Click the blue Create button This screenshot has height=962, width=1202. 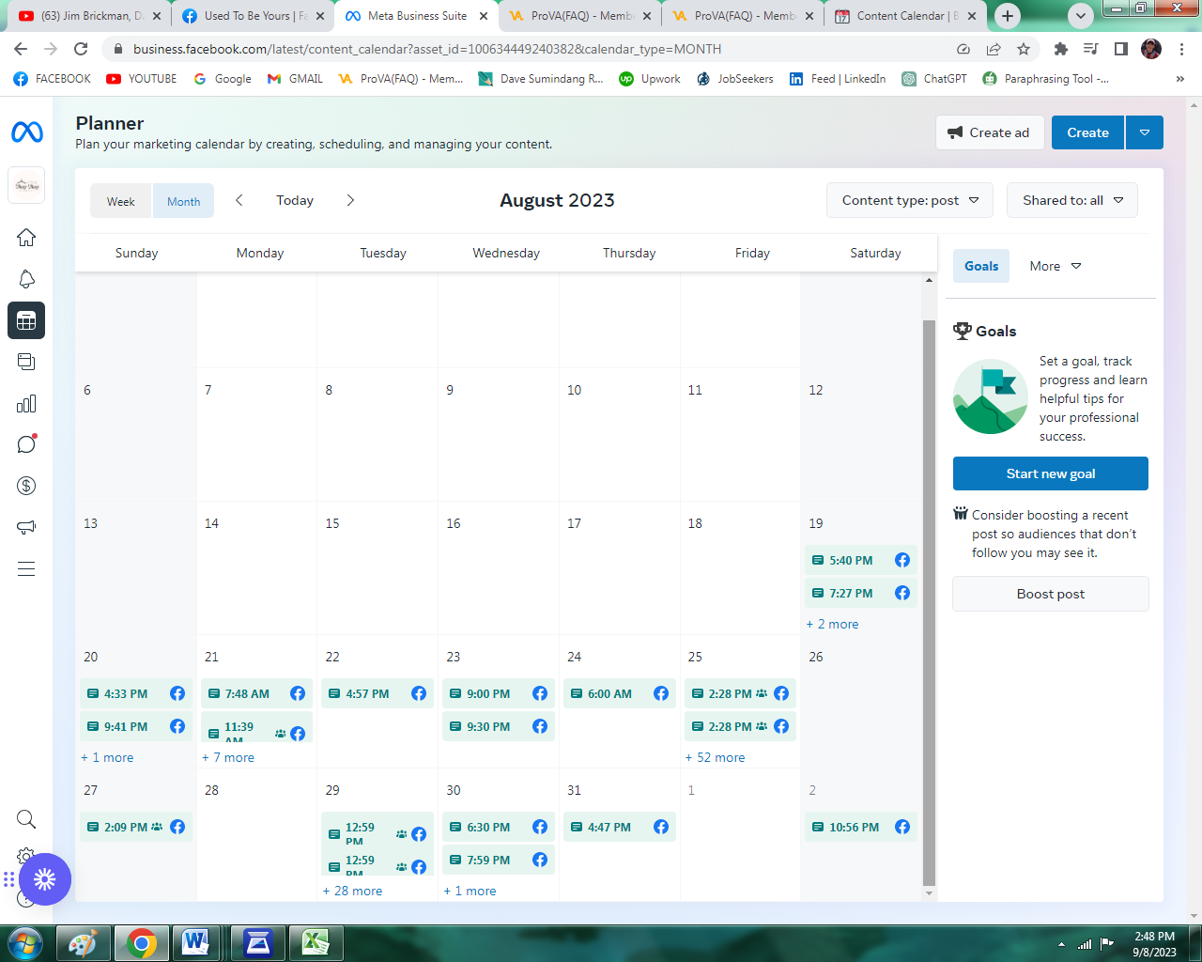pyautogui.click(x=1088, y=132)
